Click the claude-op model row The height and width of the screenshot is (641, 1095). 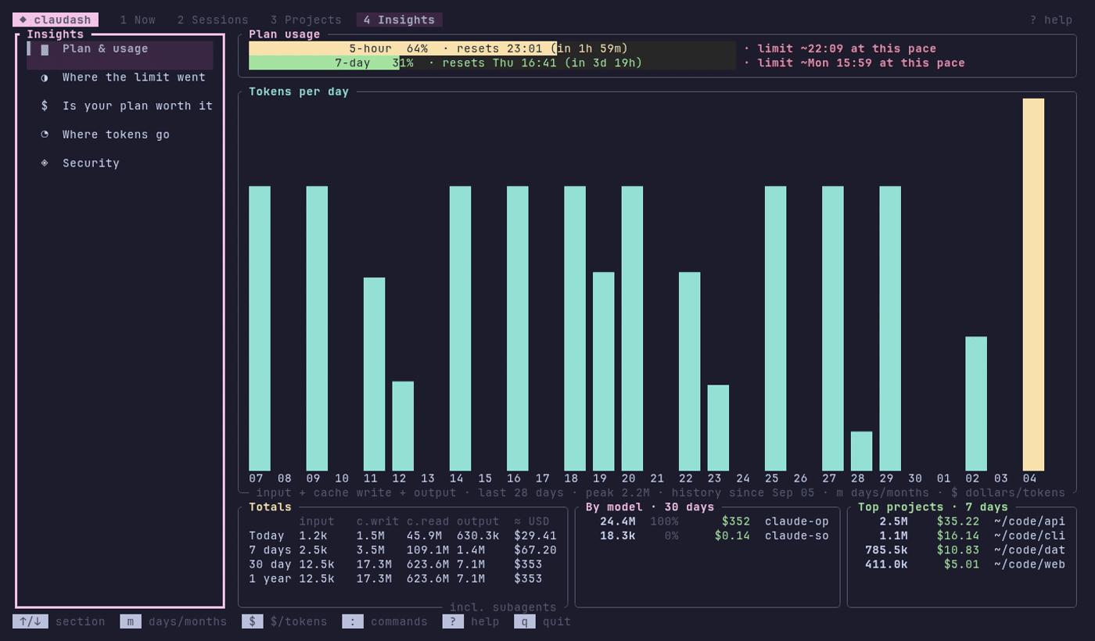click(707, 521)
